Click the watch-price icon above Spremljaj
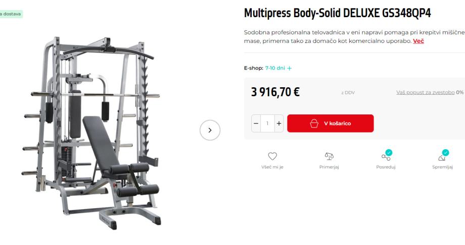 (442, 158)
